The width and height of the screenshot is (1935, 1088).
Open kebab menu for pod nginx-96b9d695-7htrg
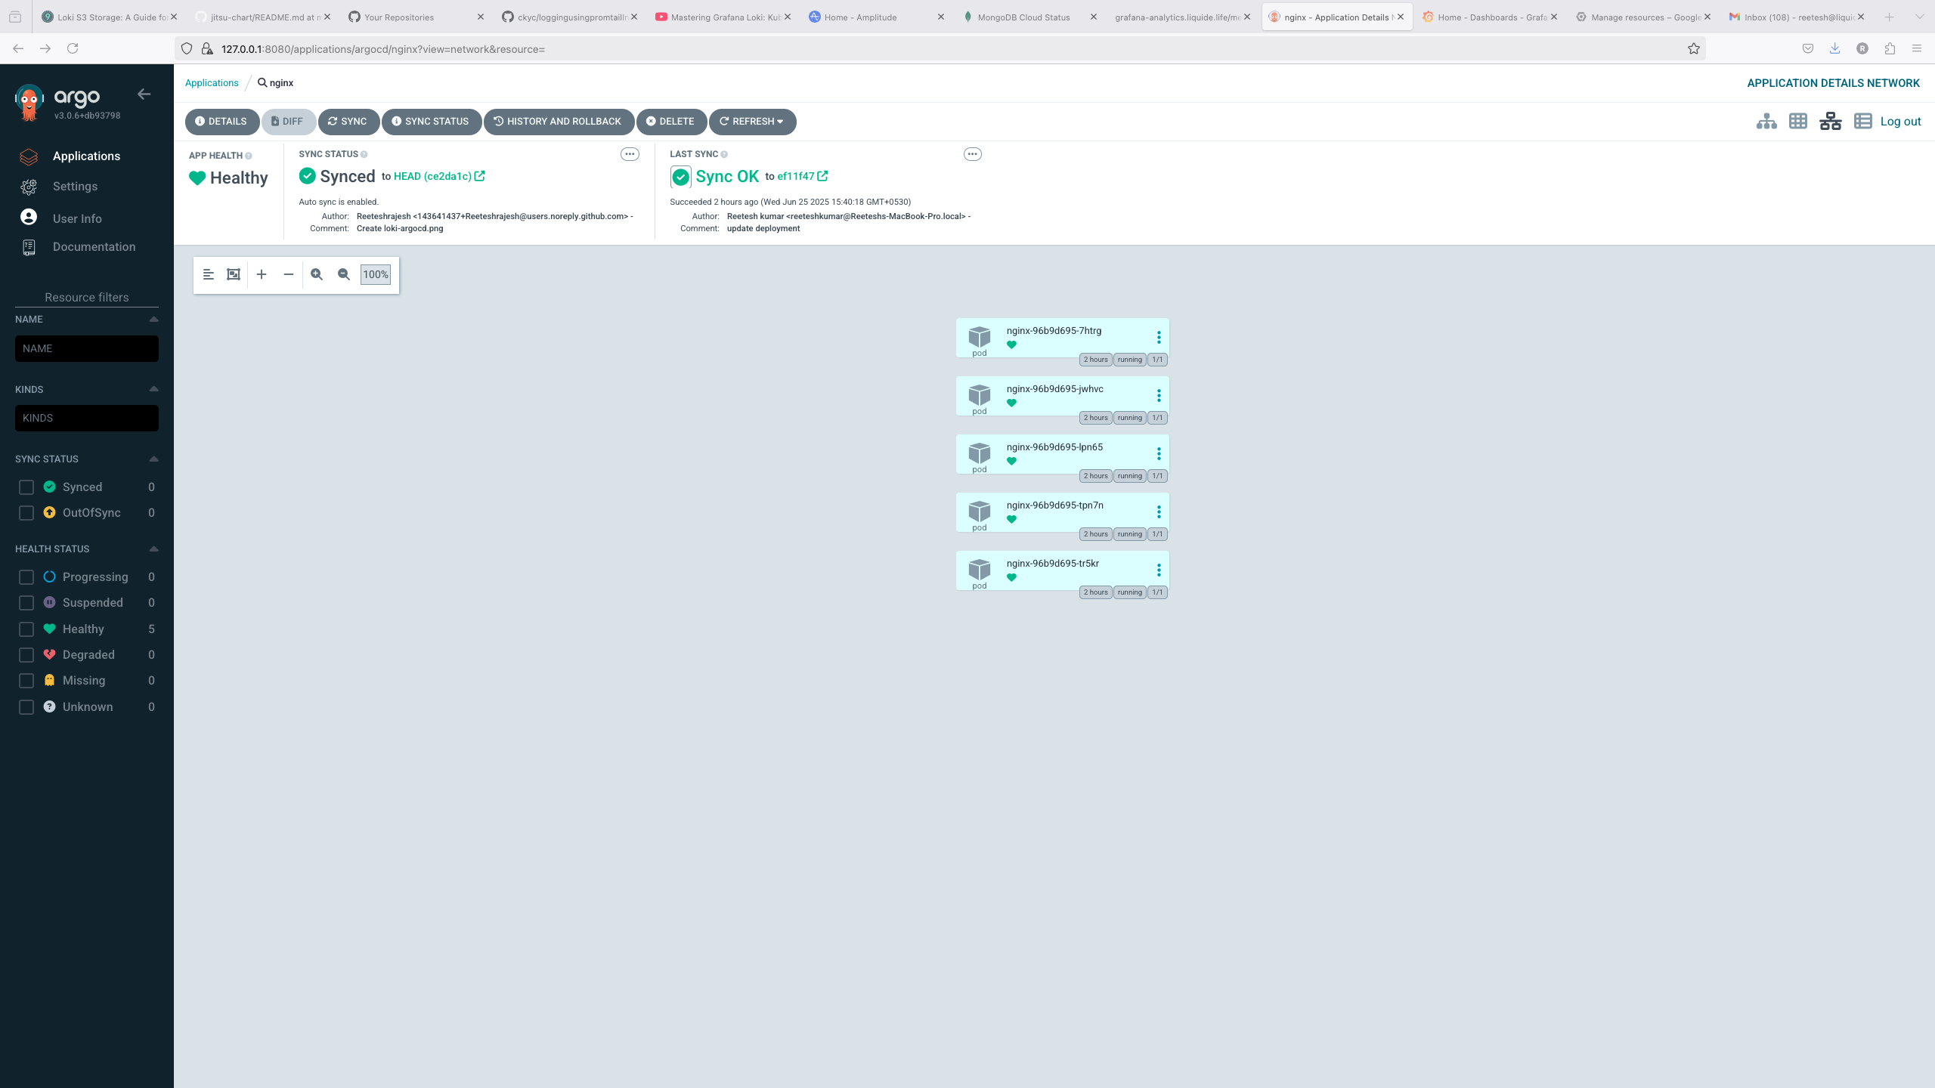1159,338
